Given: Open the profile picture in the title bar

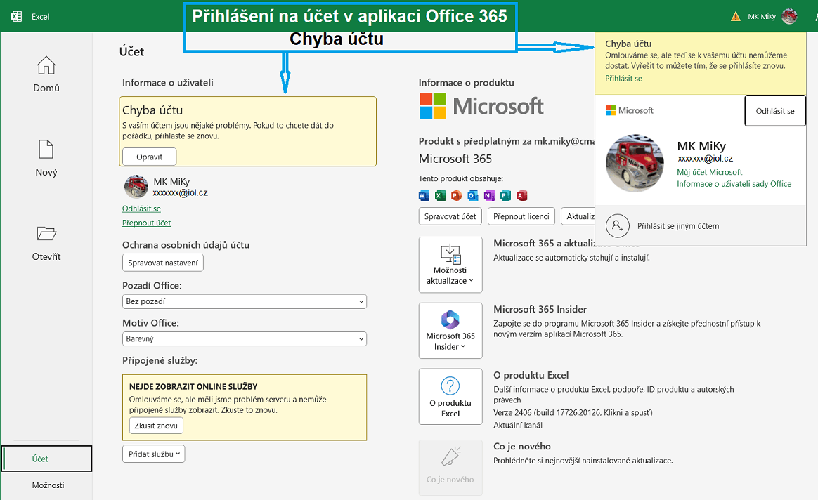Looking at the screenshot, I should 789,16.
